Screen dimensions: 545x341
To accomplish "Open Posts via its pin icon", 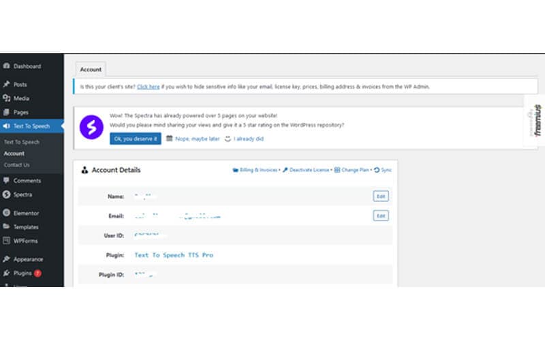I will 6,85.
